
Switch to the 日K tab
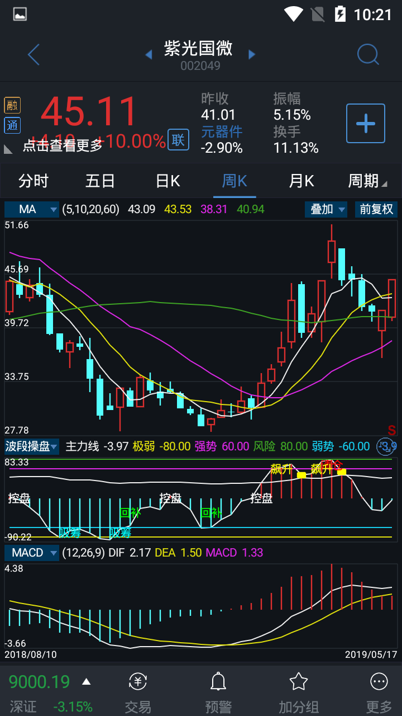167,181
